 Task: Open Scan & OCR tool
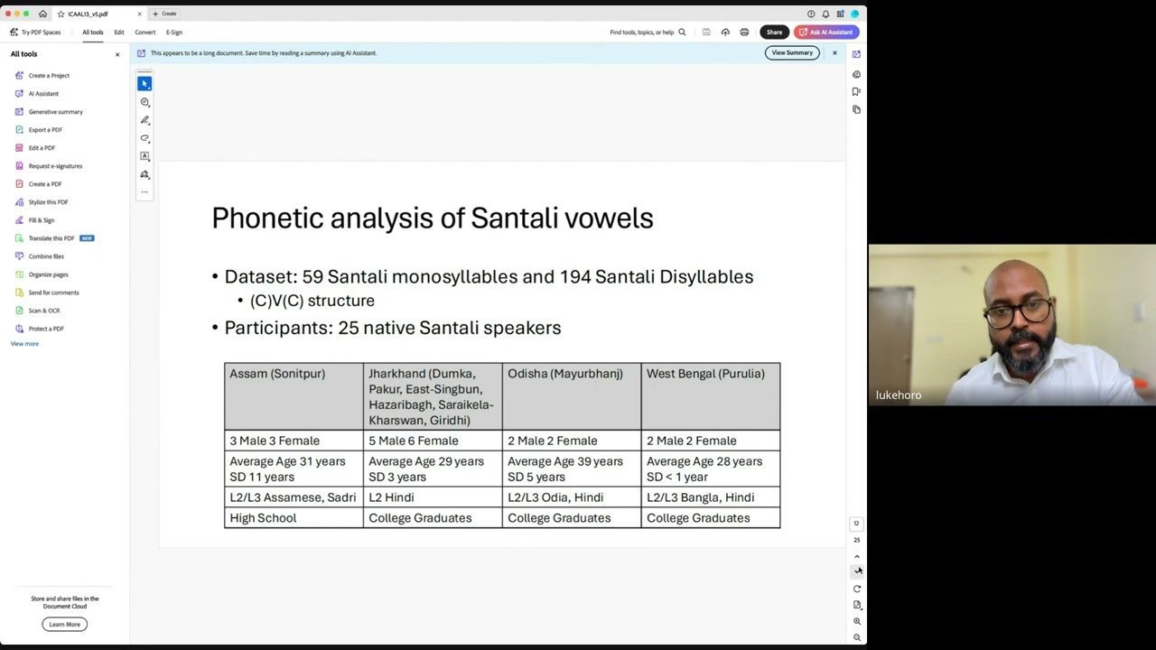pos(43,310)
